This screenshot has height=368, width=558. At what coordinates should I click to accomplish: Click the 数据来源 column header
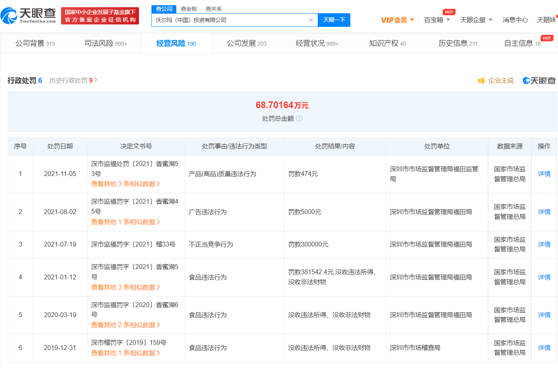[x=510, y=146]
